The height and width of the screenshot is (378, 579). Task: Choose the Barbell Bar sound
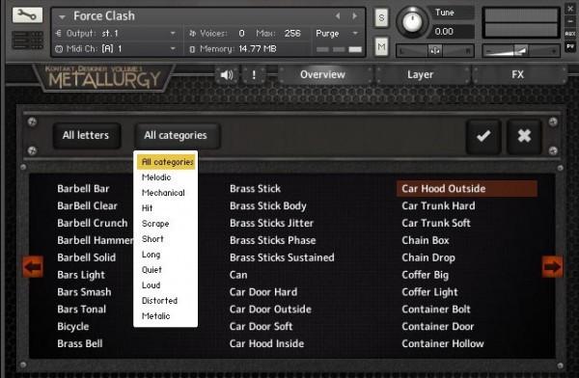click(x=83, y=189)
